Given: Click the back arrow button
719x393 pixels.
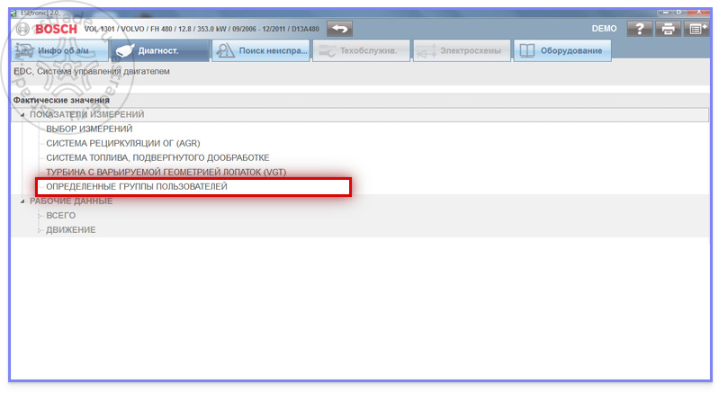Looking at the screenshot, I should [x=339, y=29].
